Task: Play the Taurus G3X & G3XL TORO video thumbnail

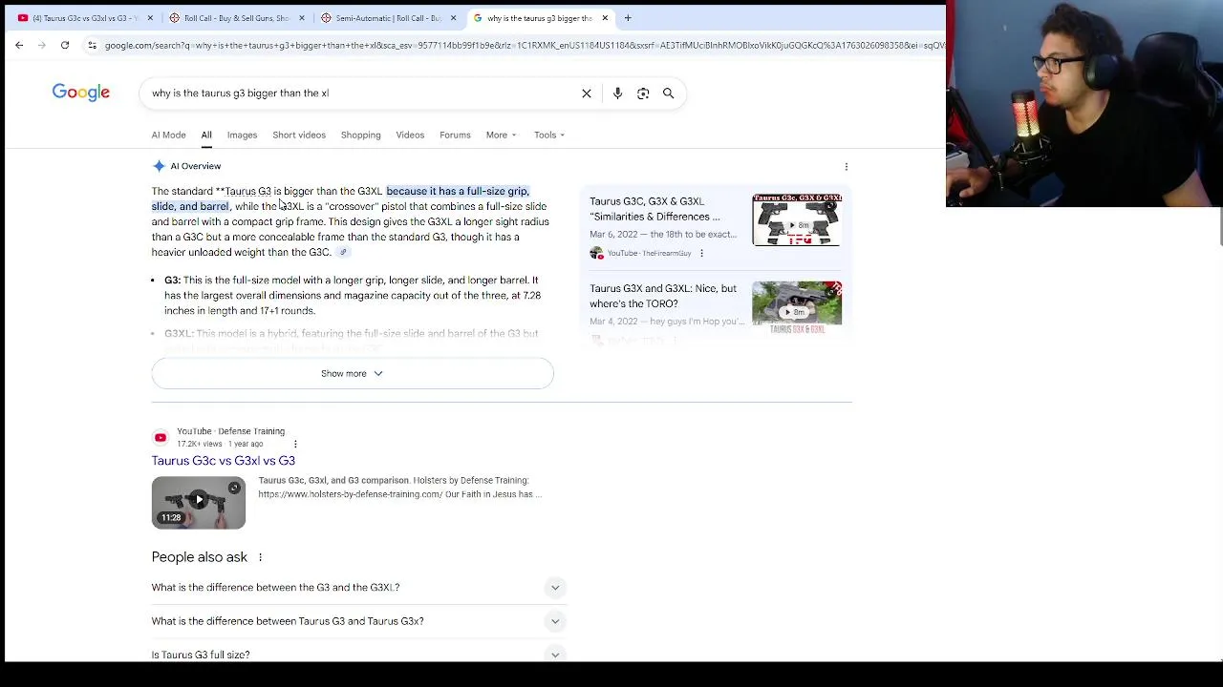Action: pos(797,306)
